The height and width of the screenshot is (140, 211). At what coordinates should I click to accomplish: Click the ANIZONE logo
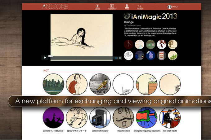click(55, 7)
